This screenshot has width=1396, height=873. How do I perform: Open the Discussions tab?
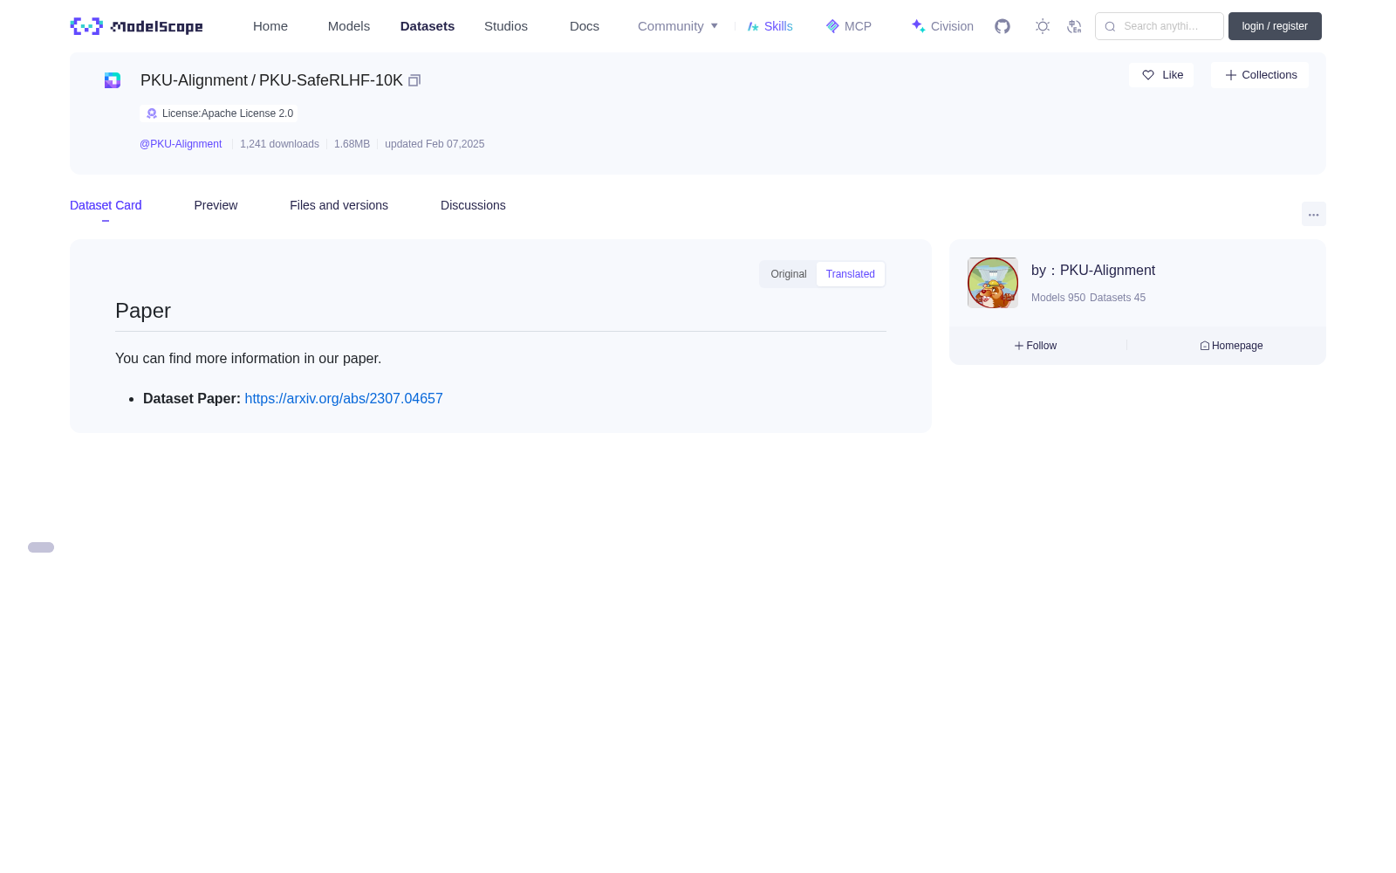(x=473, y=205)
